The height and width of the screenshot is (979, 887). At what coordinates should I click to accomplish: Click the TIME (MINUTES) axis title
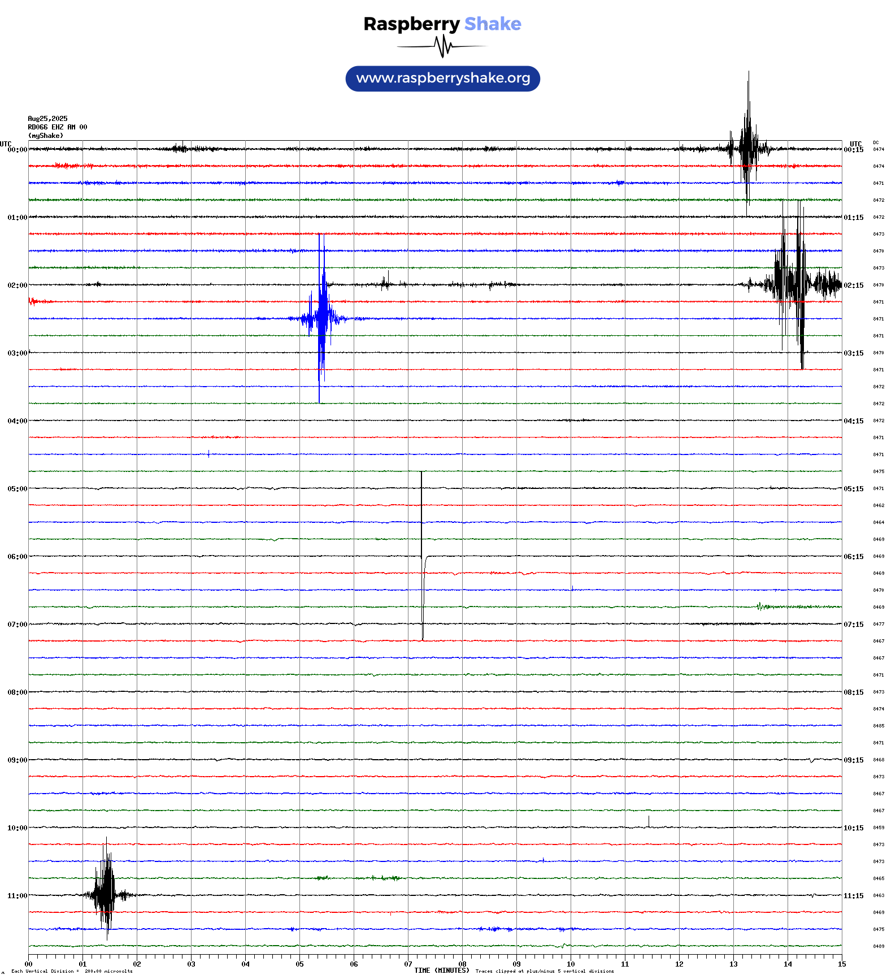click(441, 971)
